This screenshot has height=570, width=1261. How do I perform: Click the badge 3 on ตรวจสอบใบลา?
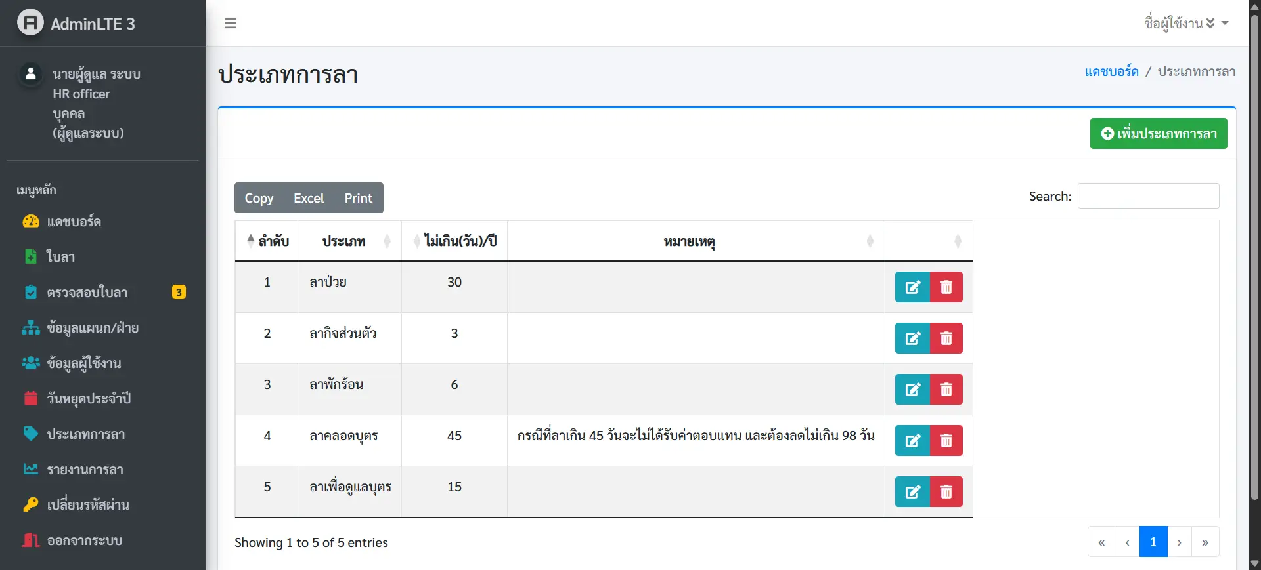pyautogui.click(x=179, y=292)
